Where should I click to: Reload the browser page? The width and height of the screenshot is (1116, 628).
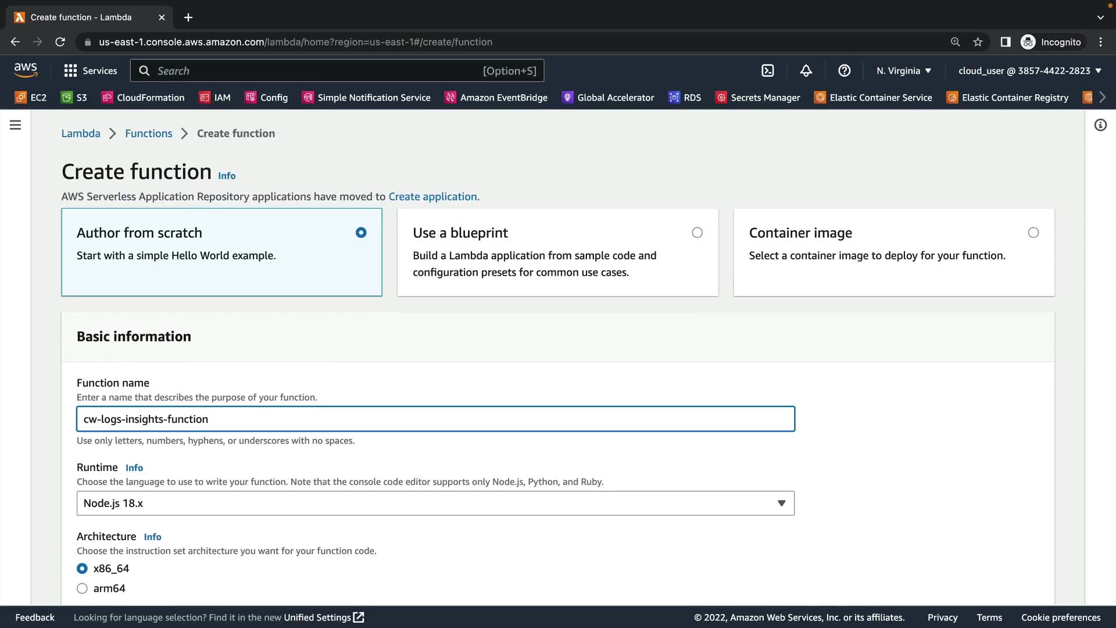pos(60,42)
